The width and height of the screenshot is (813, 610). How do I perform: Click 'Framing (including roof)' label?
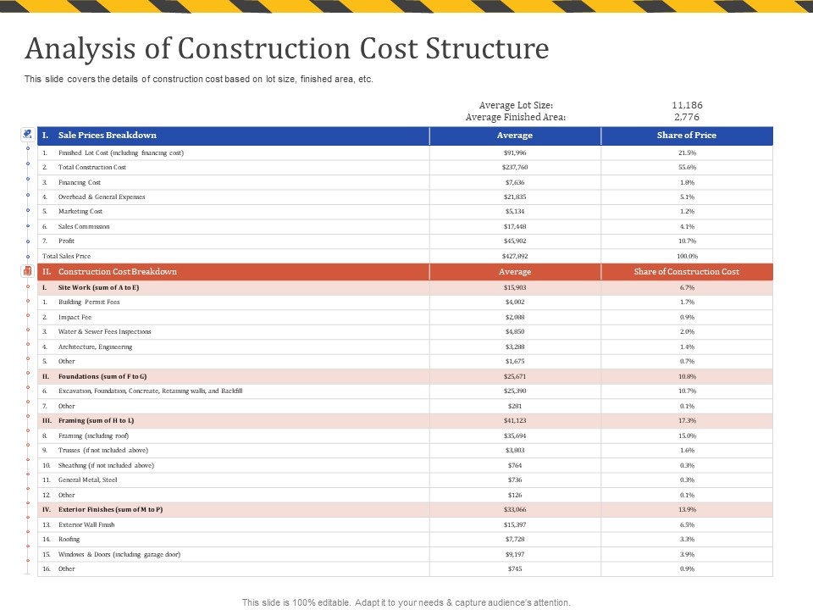[93, 436]
